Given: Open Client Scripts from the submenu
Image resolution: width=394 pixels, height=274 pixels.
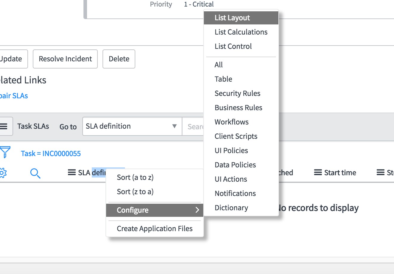Looking at the screenshot, I should click(241, 136).
